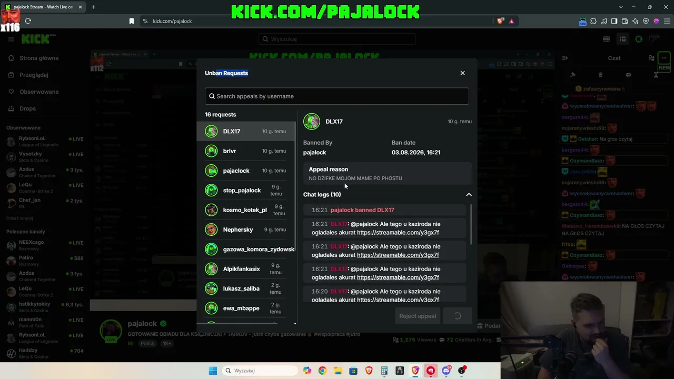Image resolution: width=674 pixels, height=379 pixels.
Task: Open a new browser tab
Action: point(93,7)
